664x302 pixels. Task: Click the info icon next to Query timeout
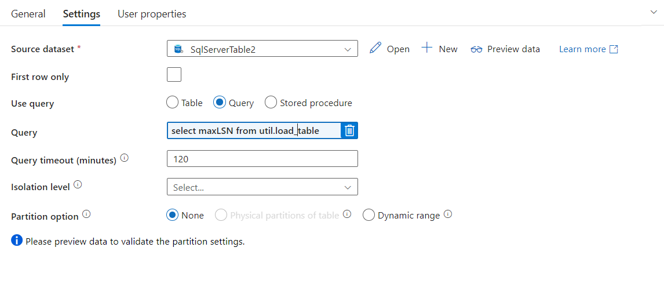click(124, 158)
